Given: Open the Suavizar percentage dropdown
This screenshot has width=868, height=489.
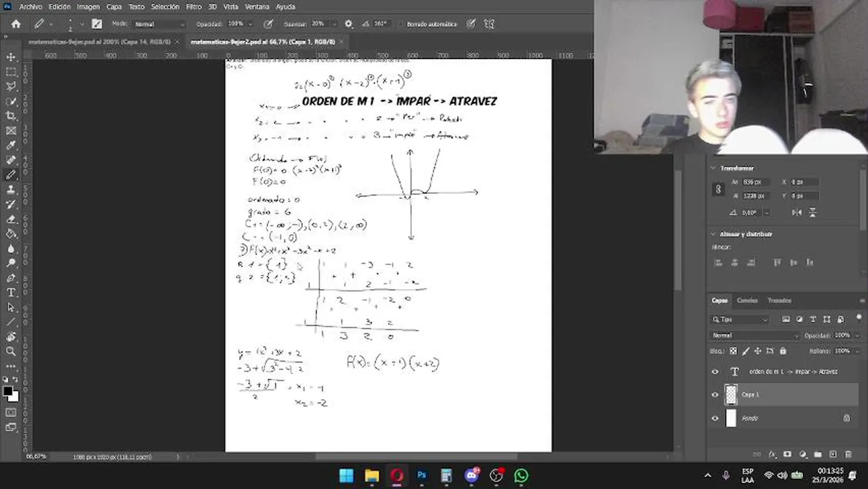Looking at the screenshot, I should click(x=334, y=24).
